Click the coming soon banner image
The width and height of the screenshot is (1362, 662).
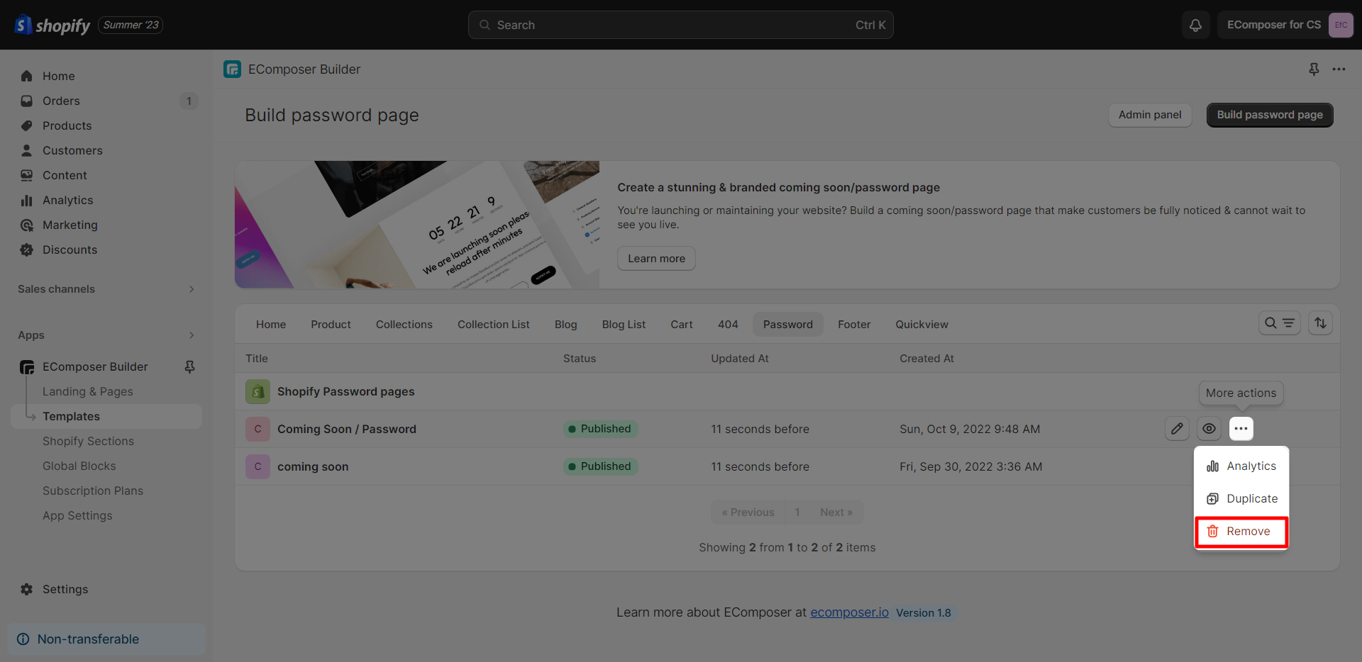[417, 225]
